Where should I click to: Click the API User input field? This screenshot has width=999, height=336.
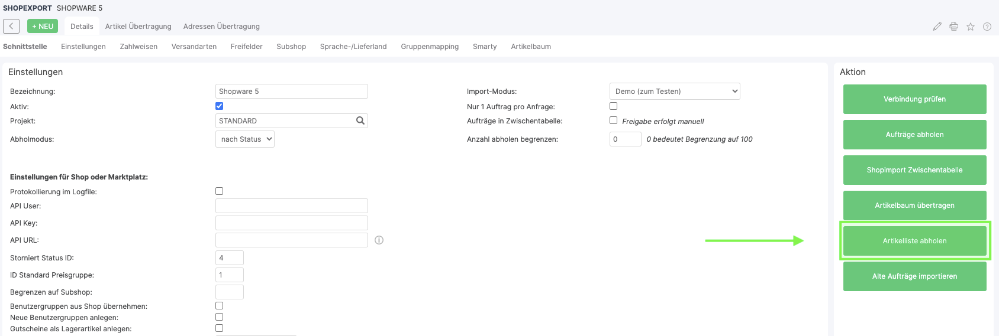292,206
